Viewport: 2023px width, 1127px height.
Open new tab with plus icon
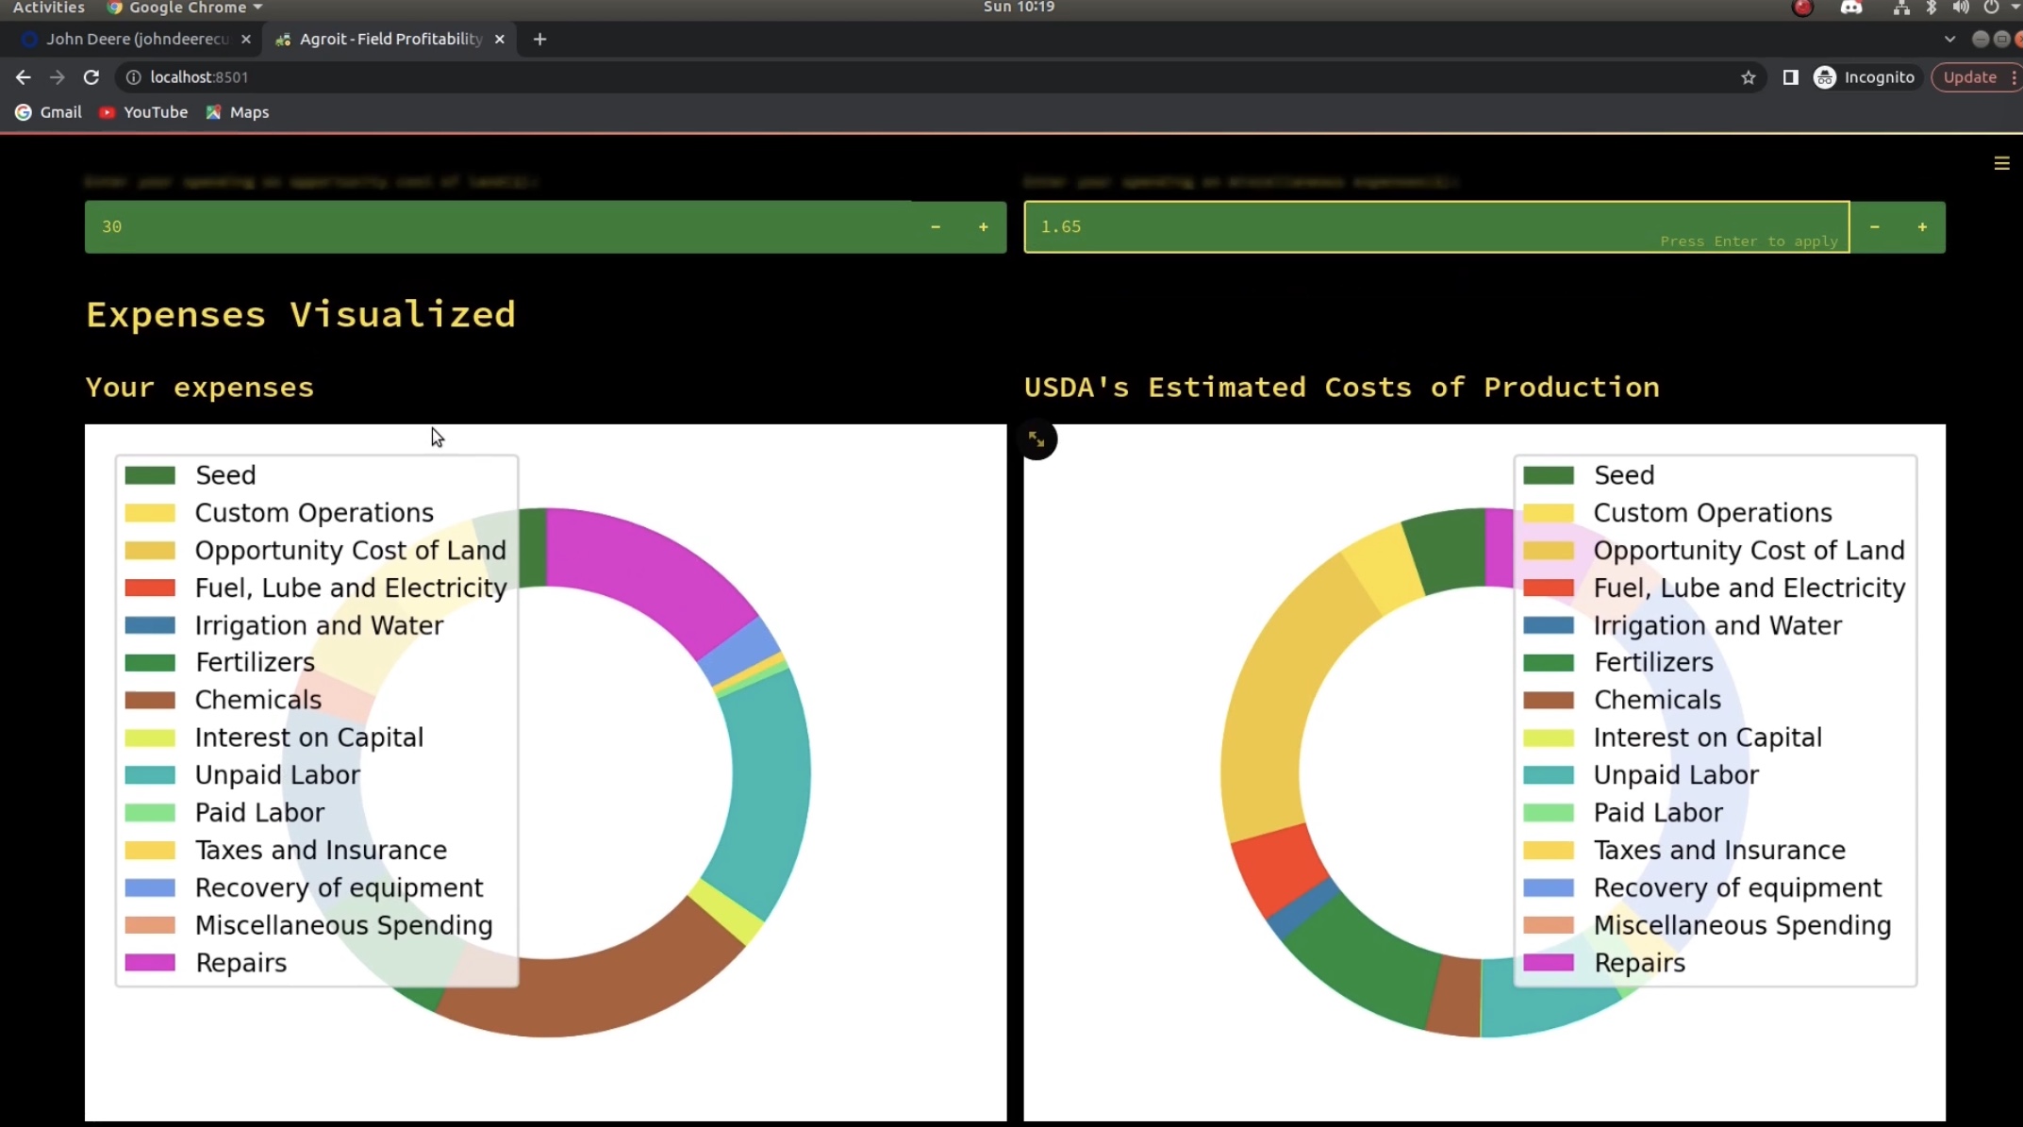click(539, 39)
